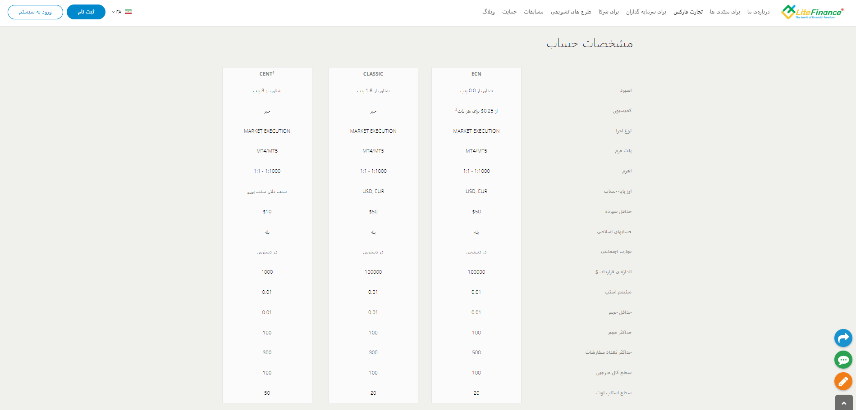The image size is (856, 410).
Task: Click the ECN column header
Action: pyautogui.click(x=476, y=74)
